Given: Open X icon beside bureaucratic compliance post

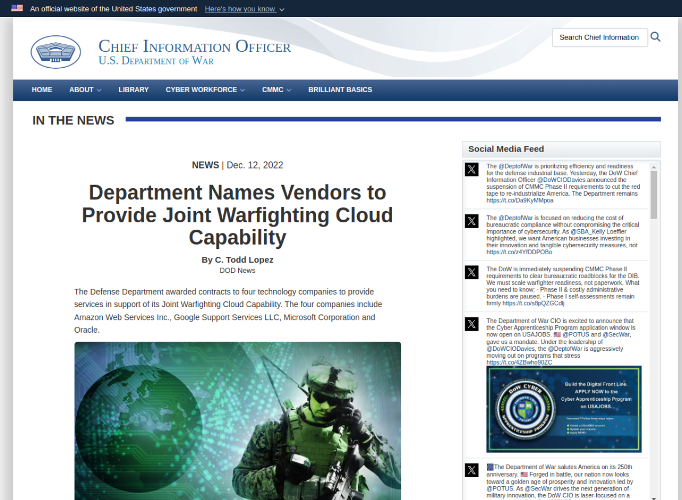Looking at the screenshot, I should (472, 221).
